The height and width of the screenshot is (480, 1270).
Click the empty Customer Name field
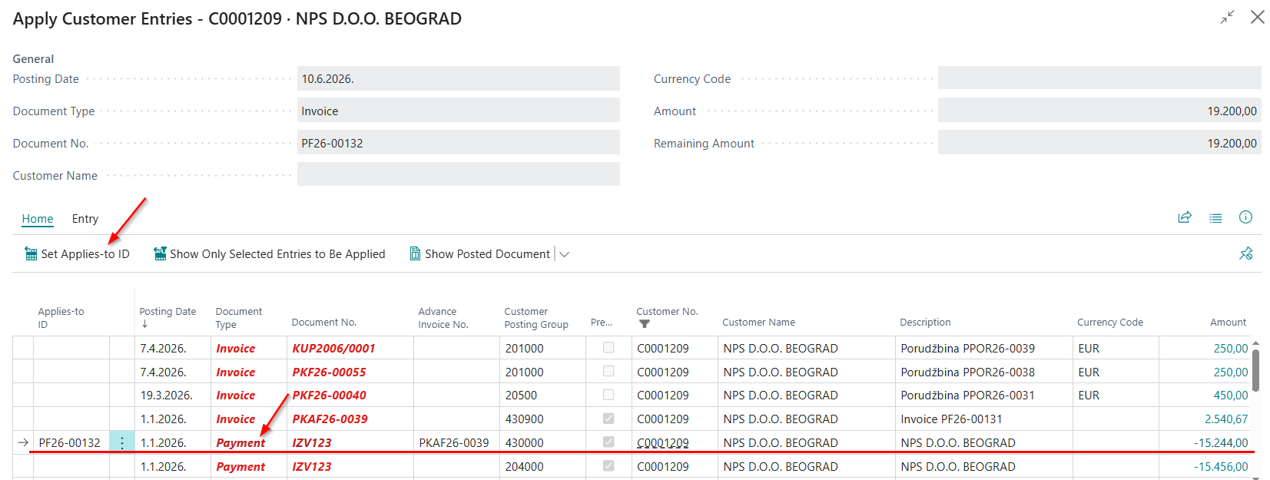tap(459, 174)
